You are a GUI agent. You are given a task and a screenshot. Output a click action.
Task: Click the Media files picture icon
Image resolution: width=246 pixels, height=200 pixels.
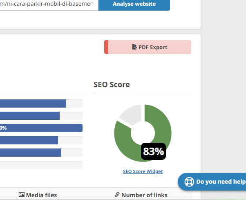(x=22, y=195)
